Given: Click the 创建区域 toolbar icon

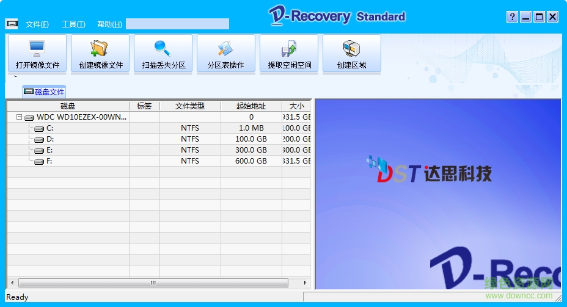Looking at the screenshot, I should point(352,54).
